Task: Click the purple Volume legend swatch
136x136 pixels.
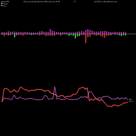Action: click(2, 3)
